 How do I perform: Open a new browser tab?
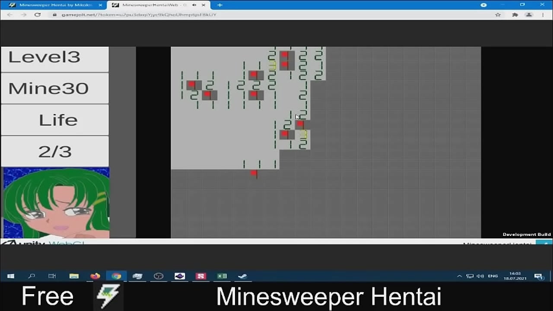(x=219, y=5)
